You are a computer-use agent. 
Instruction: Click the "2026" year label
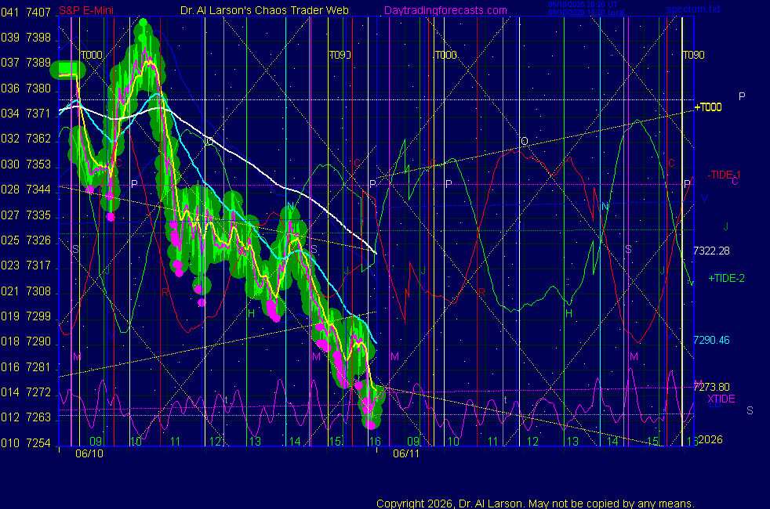(x=710, y=439)
